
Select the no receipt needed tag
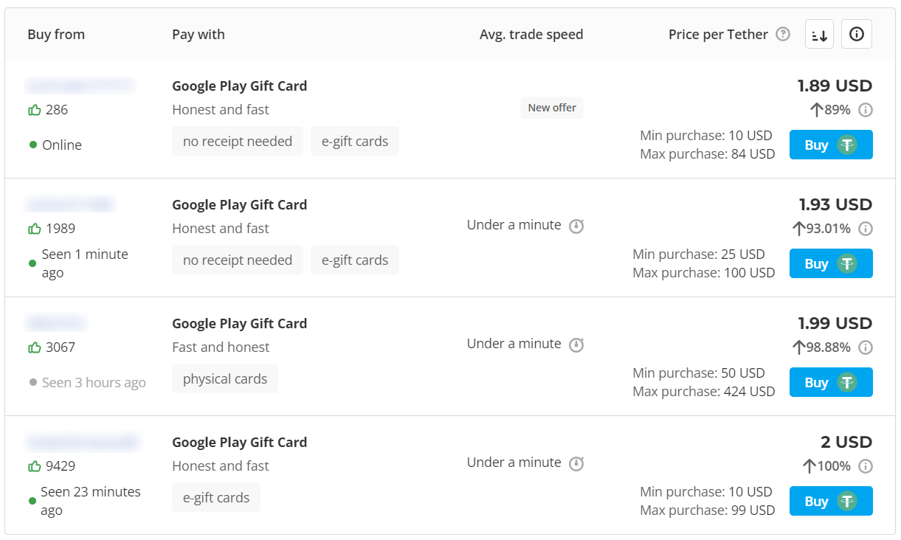pyautogui.click(x=238, y=141)
